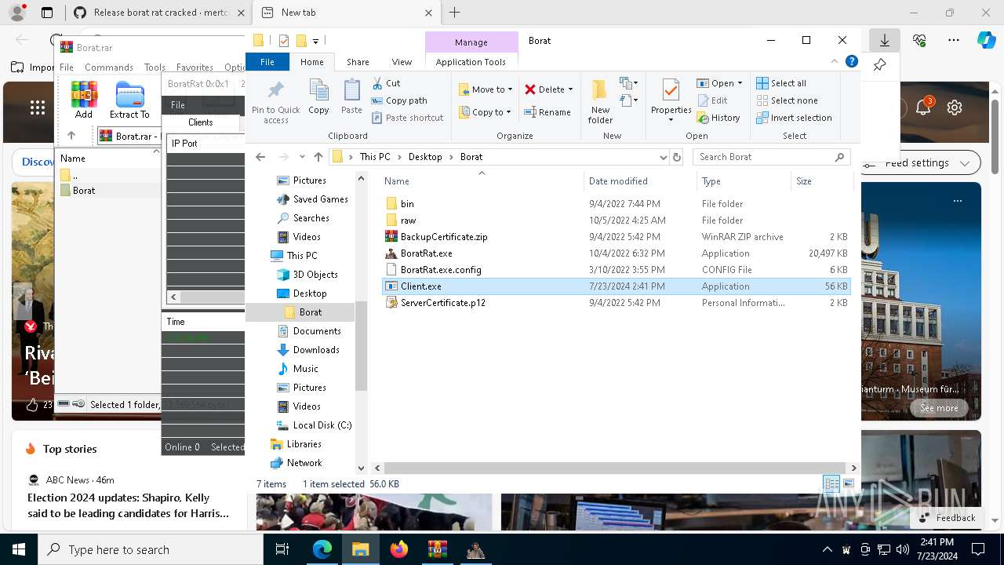Open Downloads in navigation pane
Viewport: 1004px width, 565px height.
pyautogui.click(x=316, y=350)
